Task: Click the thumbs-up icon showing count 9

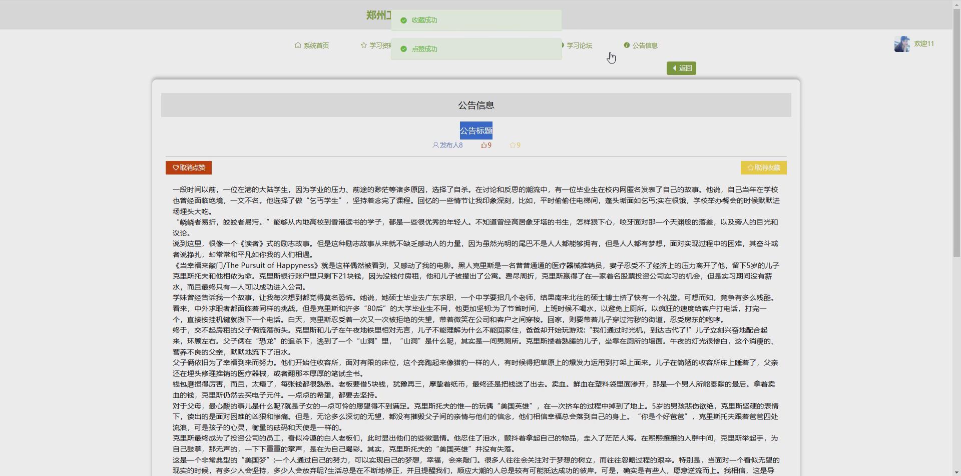Action: pyautogui.click(x=484, y=144)
